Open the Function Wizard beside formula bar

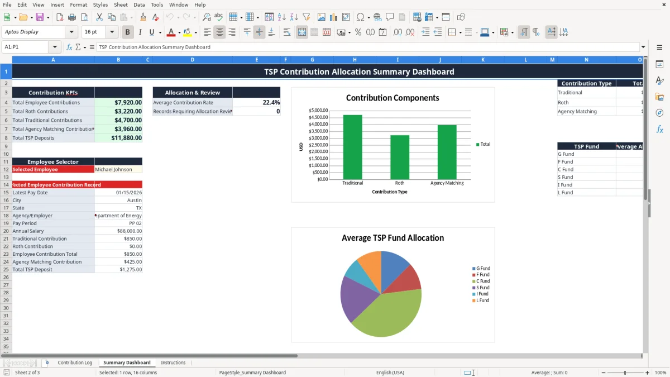pyautogui.click(x=69, y=47)
